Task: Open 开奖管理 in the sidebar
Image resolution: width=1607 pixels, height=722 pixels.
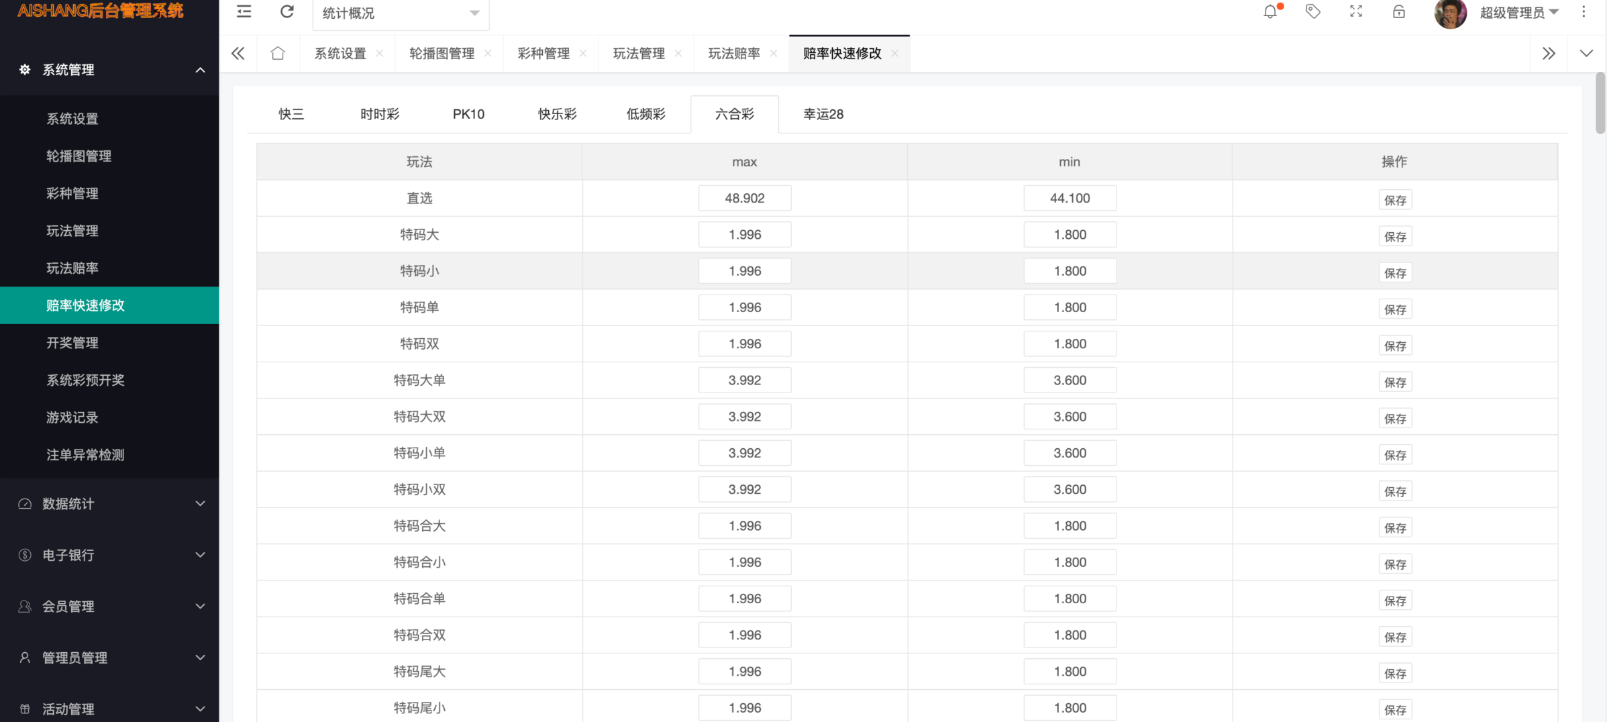Action: click(x=72, y=343)
